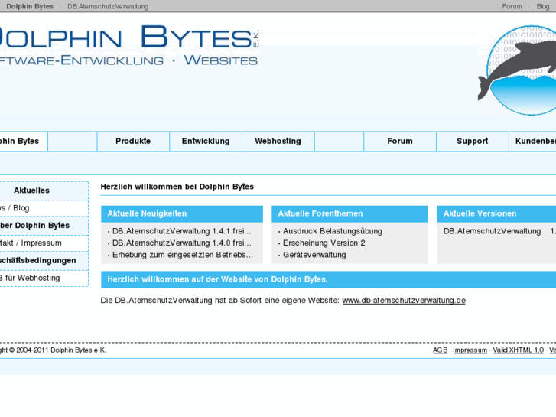Click the Aktuelle Versionen box header
This screenshot has height=417, width=556.
(x=496, y=214)
